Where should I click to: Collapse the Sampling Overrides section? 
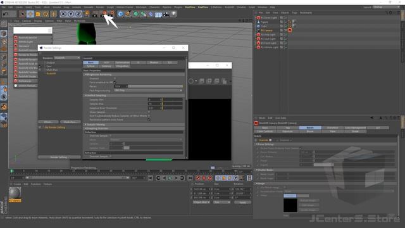(86, 128)
